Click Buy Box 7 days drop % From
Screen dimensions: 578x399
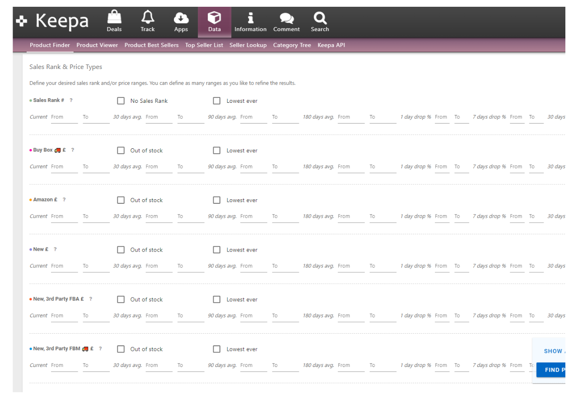517,167
